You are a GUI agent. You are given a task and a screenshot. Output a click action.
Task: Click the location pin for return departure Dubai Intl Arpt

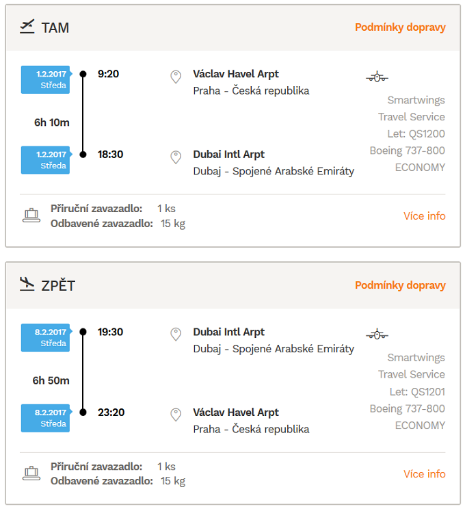tap(176, 335)
